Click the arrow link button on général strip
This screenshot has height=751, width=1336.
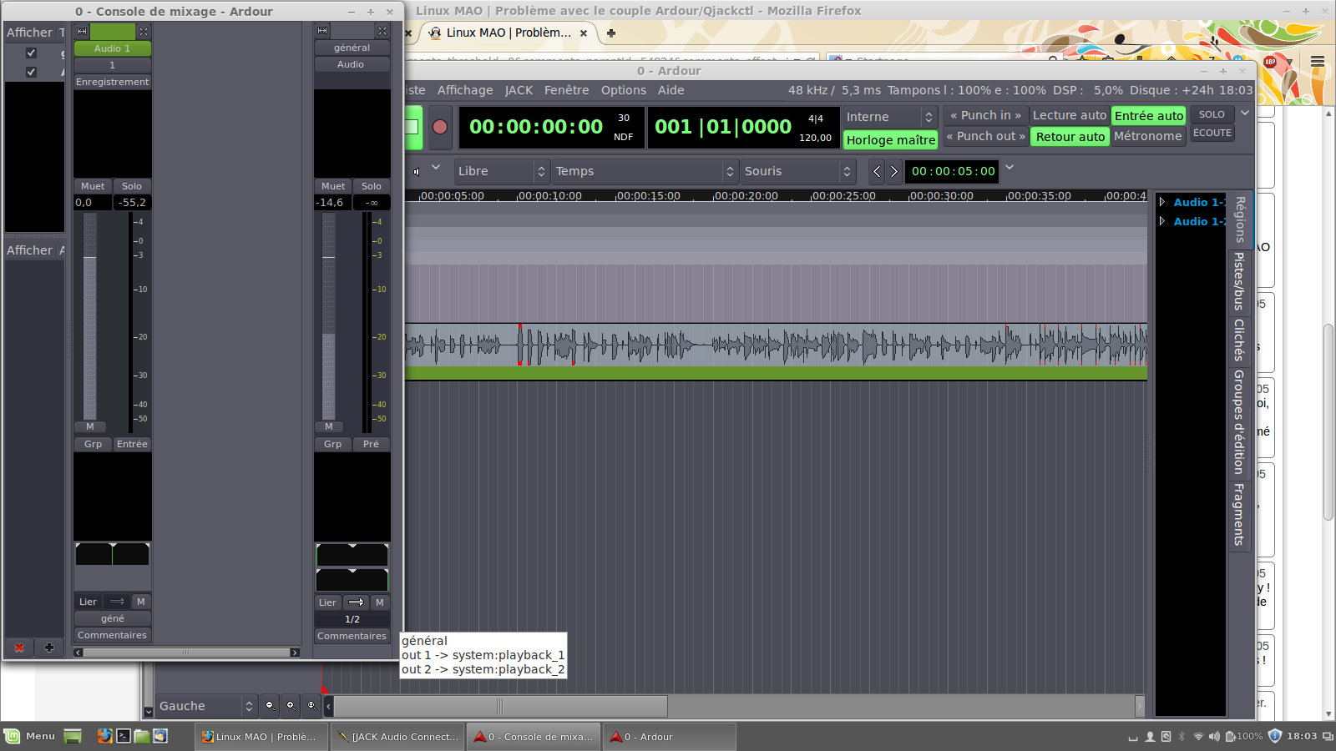coord(356,602)
